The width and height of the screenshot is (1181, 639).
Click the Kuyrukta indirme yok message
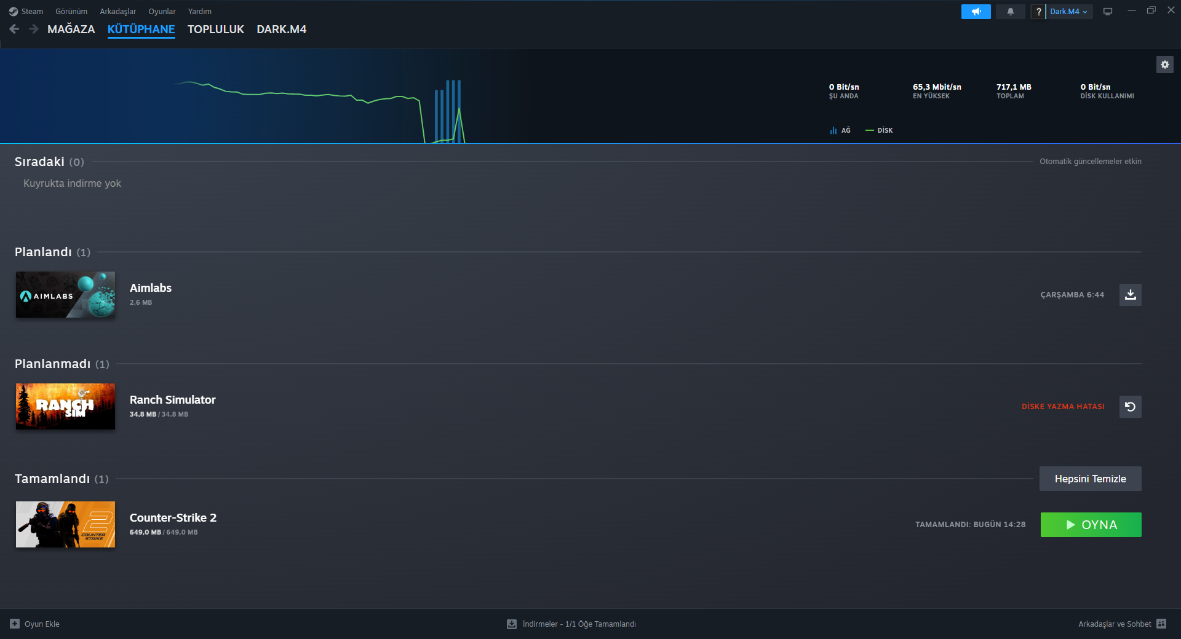click(72, 184)
